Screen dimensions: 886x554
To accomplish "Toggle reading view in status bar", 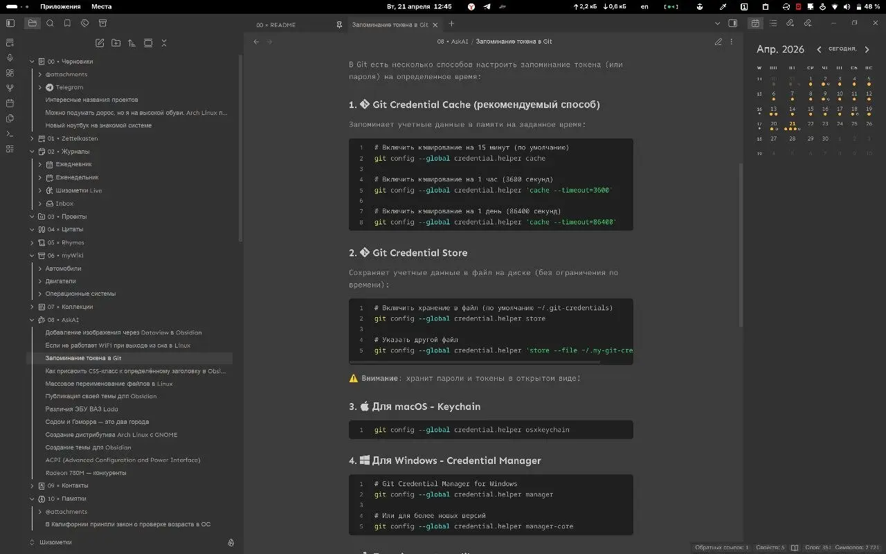I will pos(795,548).
